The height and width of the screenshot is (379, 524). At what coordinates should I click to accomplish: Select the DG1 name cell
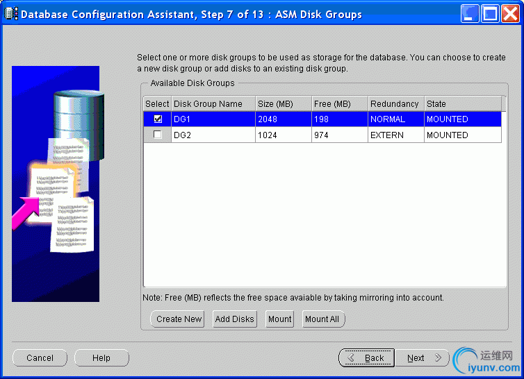(213, 119)
